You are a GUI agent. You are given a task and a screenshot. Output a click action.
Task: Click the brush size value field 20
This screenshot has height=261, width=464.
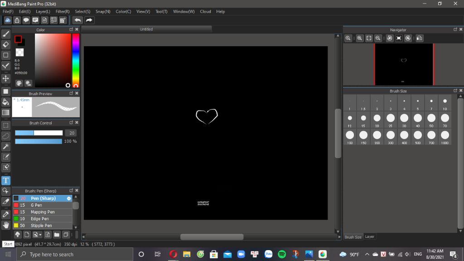coord(71,133)
